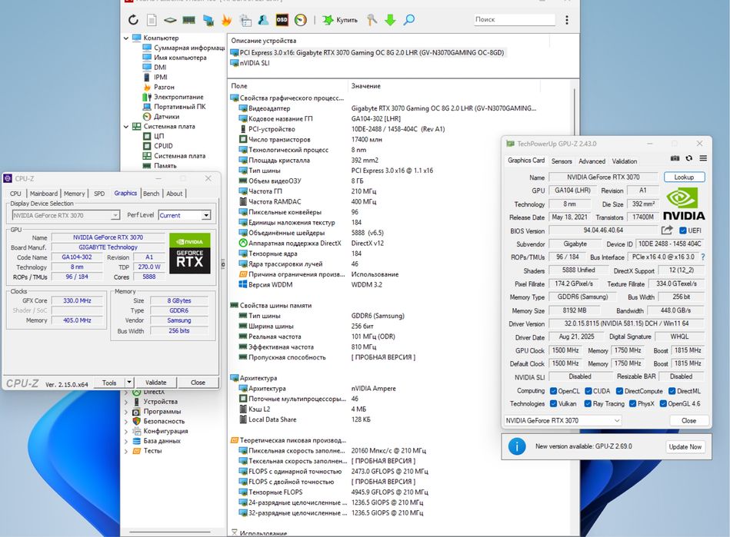Click the GeForce RTX logo in CPU-Z
Image resolution: width=730 pixels, height=537 pixels.
coord(190,254)
